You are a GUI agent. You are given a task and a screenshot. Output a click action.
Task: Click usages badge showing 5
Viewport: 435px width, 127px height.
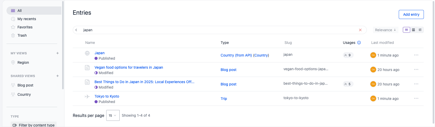pyautogui.click(x=348, y=84)
